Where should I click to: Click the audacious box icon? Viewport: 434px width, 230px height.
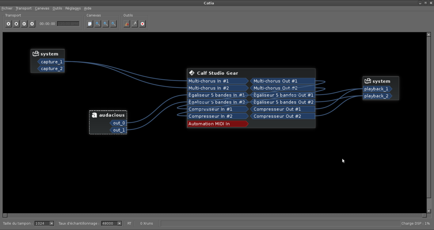point(94,115)
